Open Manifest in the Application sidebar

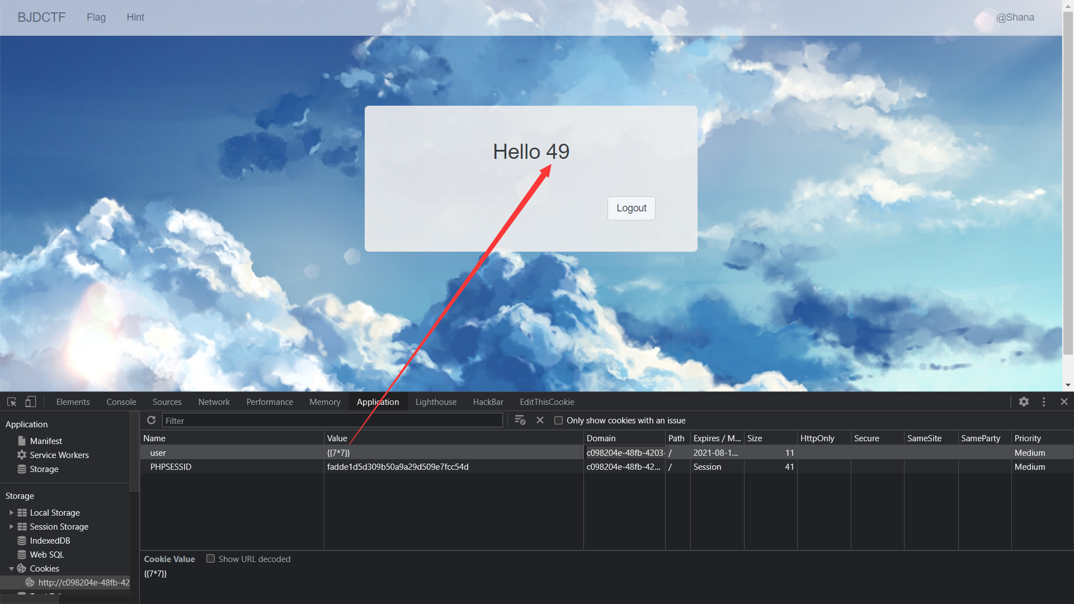click(x=45, y=441)
